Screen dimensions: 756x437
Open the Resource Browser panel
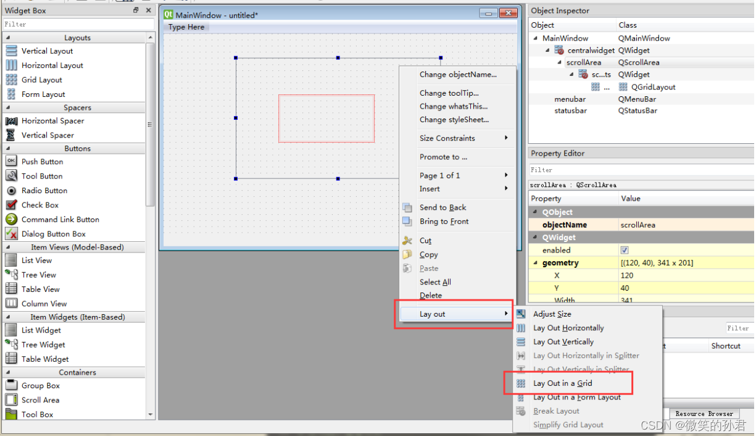[704, 414]
